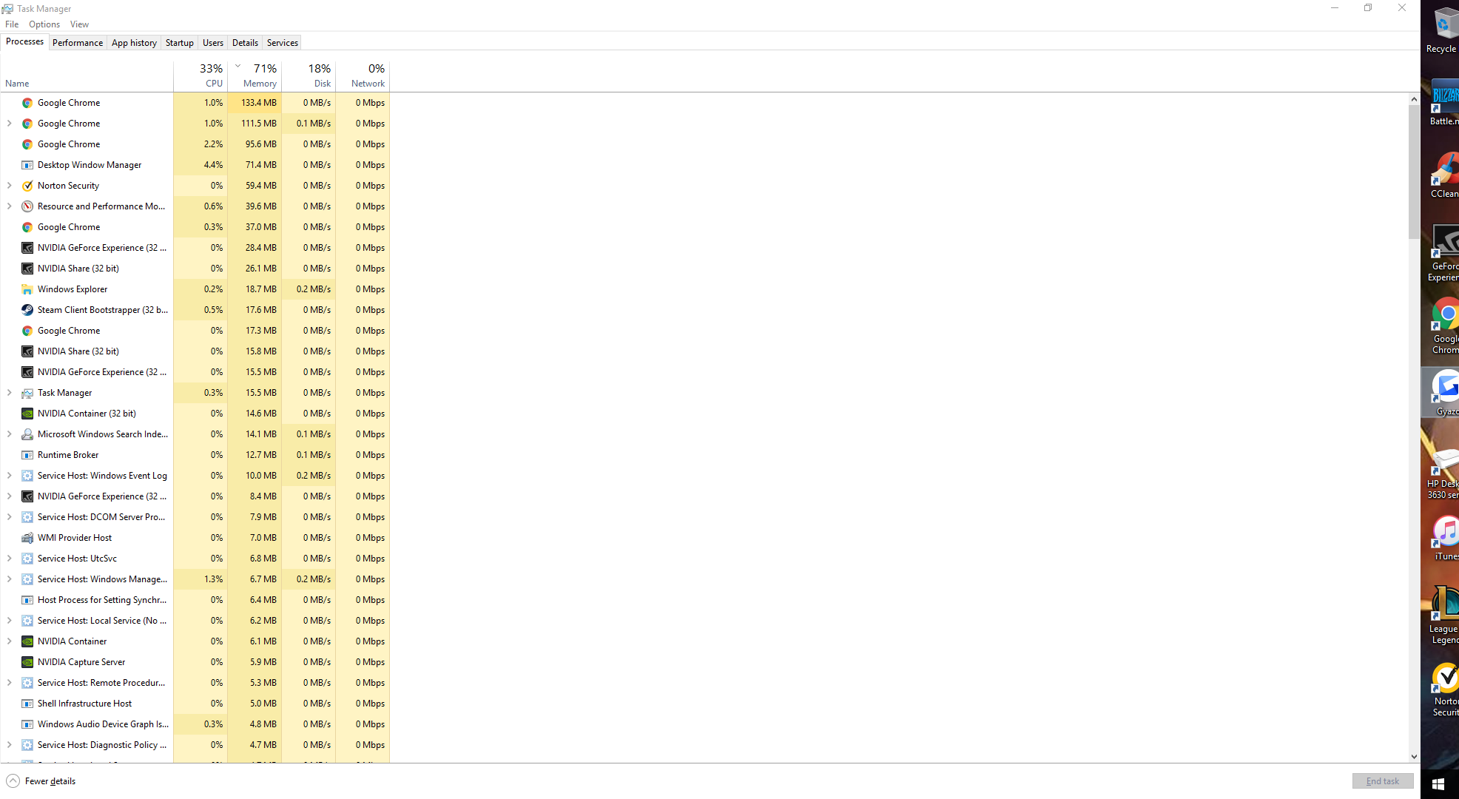Switch to the Performance tab
Screen dimensions: 1459x799
[78, 43]
